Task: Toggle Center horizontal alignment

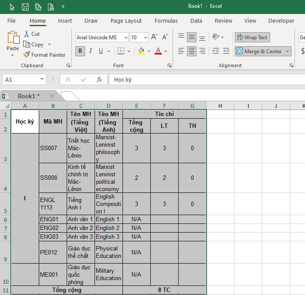Action: (x=192, y=51)
